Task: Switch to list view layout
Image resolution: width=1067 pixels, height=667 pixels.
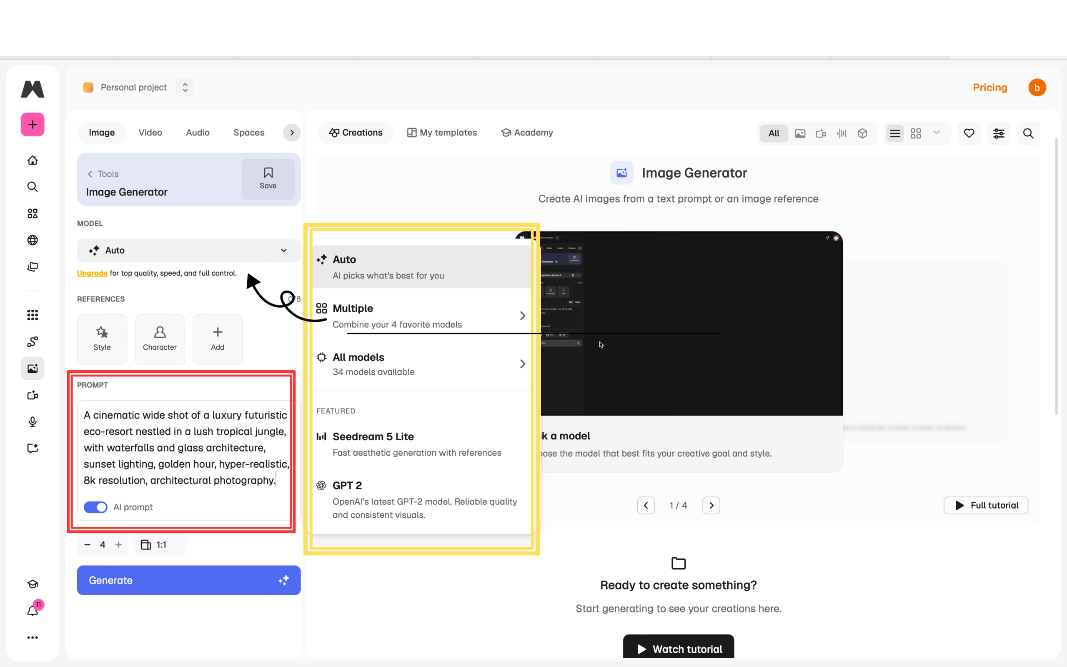Action: (x=894, y=133)
